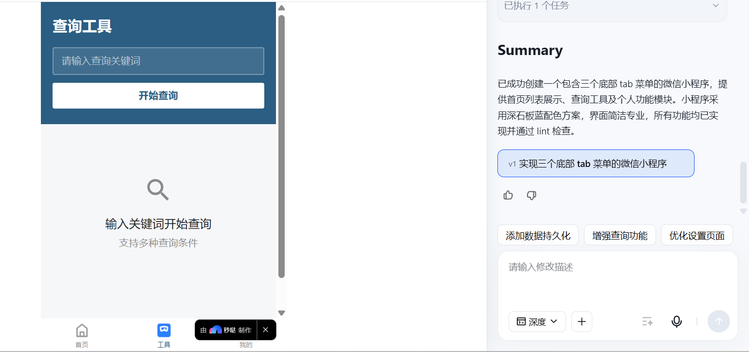This screenshot has width=749, height=352.
Task: Click the prompt optimization icon beside the microphone
Action: 647,321
